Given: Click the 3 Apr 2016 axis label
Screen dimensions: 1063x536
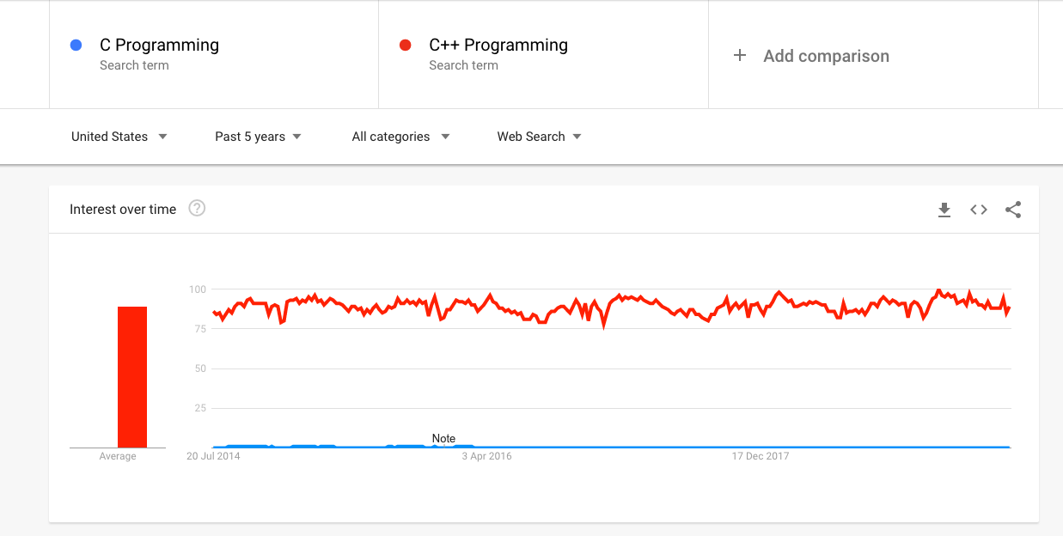Looking at the screenshot, I should pyautogui.click(x=486, y=456).
